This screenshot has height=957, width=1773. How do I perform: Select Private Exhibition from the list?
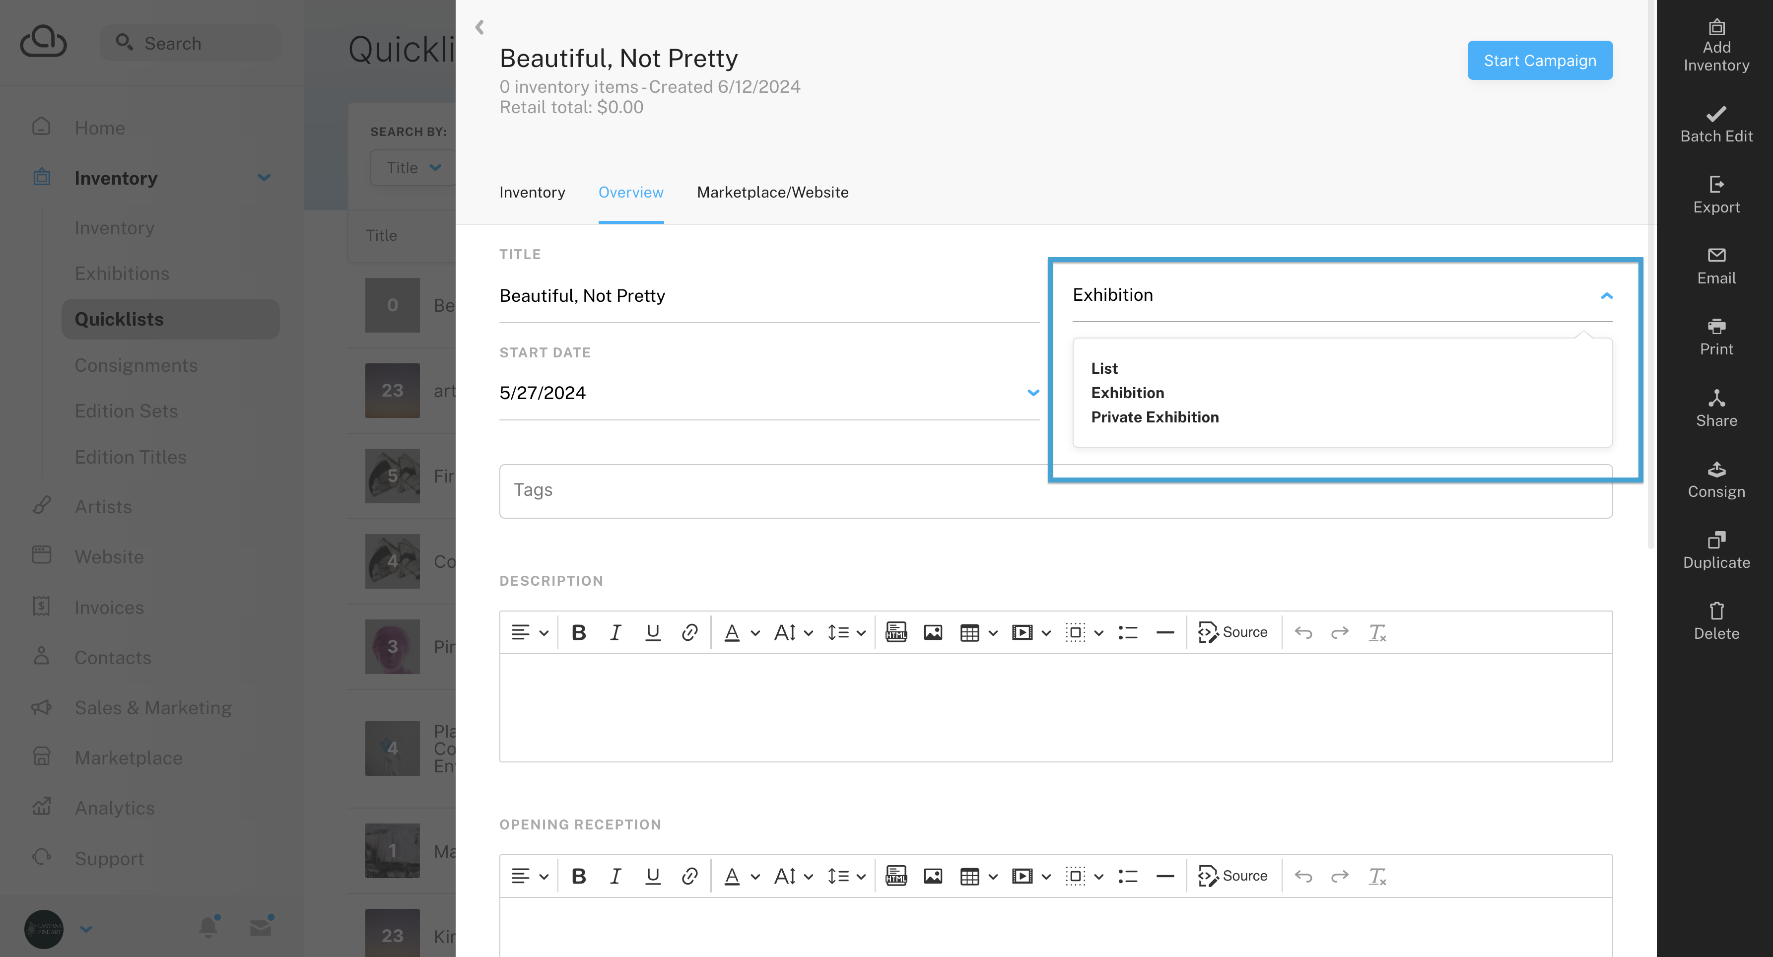1154,417
